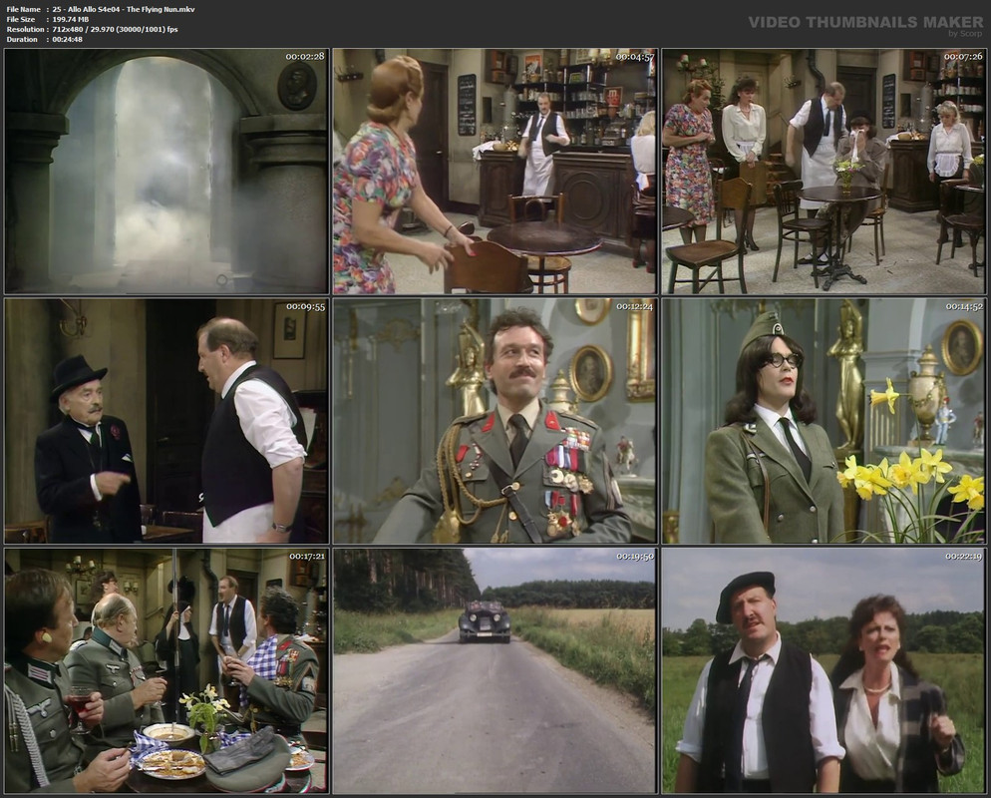
Task: Open the 00:07:26 cafe scene thumbnail
Action: pyautogui.click(x=824, y=172)
